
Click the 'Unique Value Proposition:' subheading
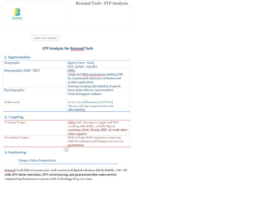pos(37,161)
